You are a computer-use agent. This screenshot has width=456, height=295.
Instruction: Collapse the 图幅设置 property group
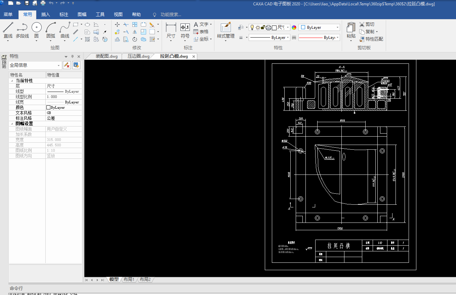12,124
